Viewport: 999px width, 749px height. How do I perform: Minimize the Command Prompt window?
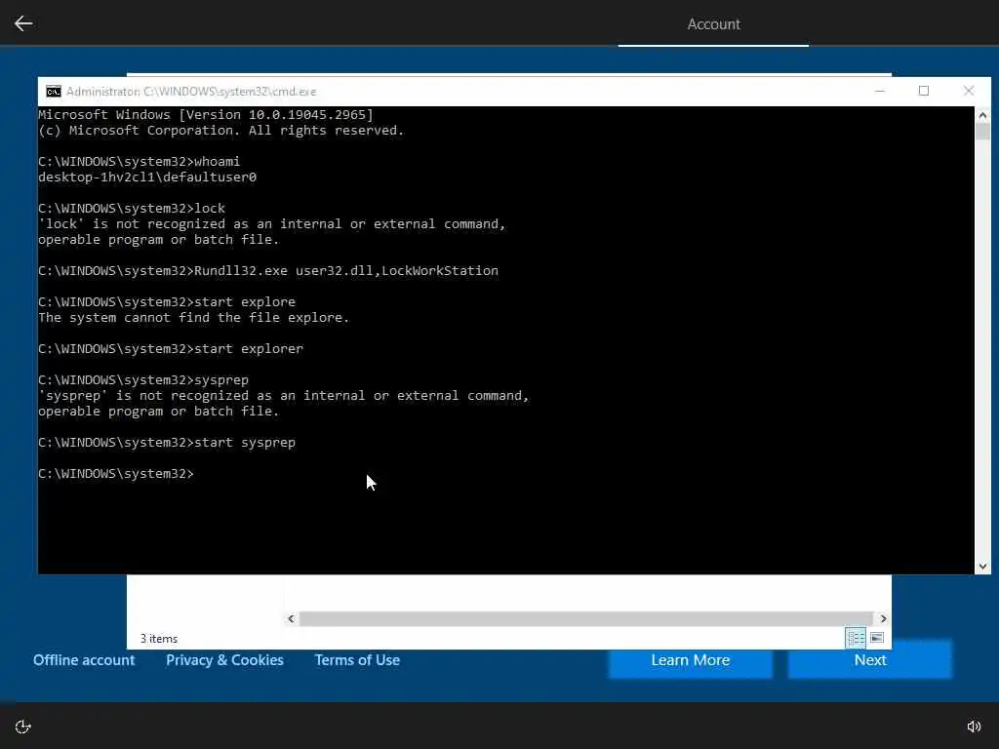point(880,91)
